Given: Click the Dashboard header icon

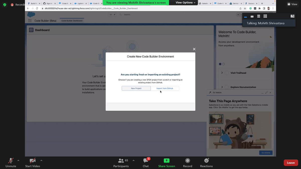Looking at the screenshot, I should click(x=31, y=30).
